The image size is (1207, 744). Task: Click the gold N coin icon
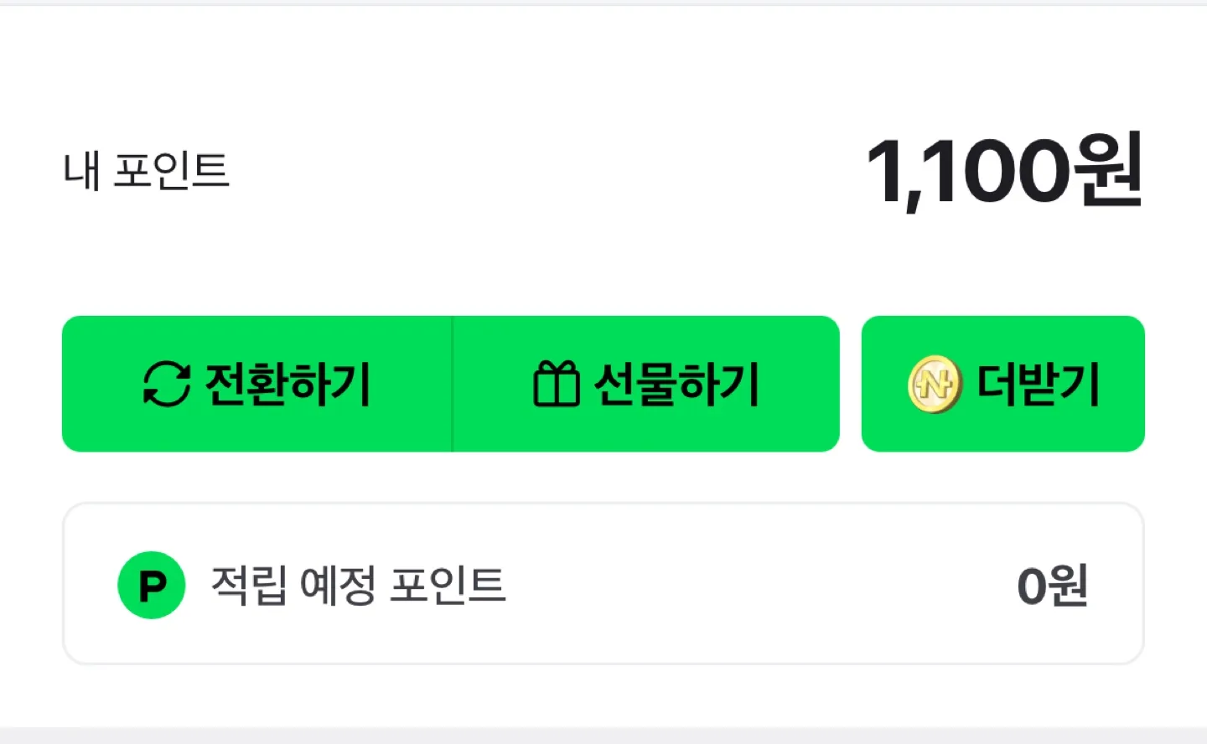934,385
